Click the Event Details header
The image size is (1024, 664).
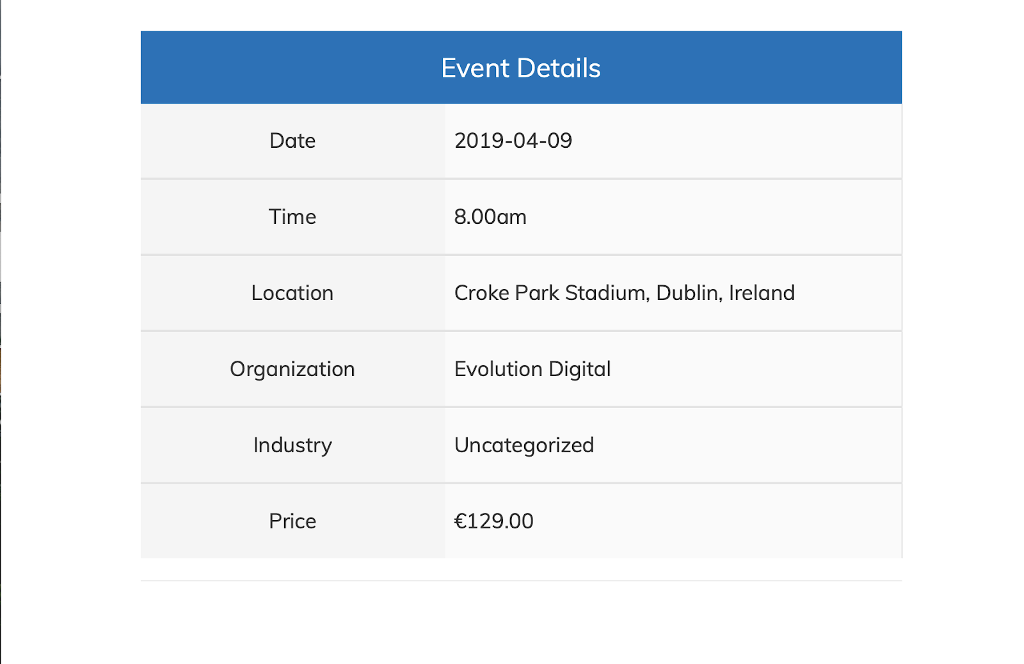[521, 67]
